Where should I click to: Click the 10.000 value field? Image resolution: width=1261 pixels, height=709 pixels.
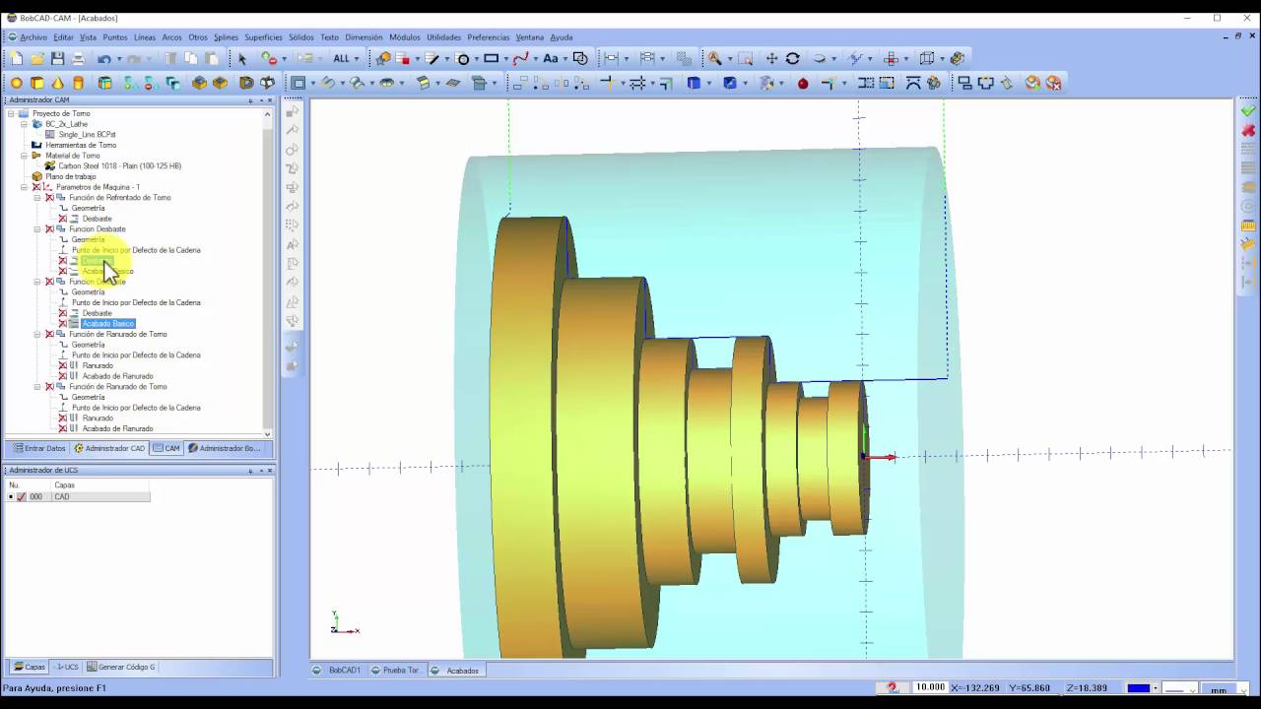click(x=930, y=687)
